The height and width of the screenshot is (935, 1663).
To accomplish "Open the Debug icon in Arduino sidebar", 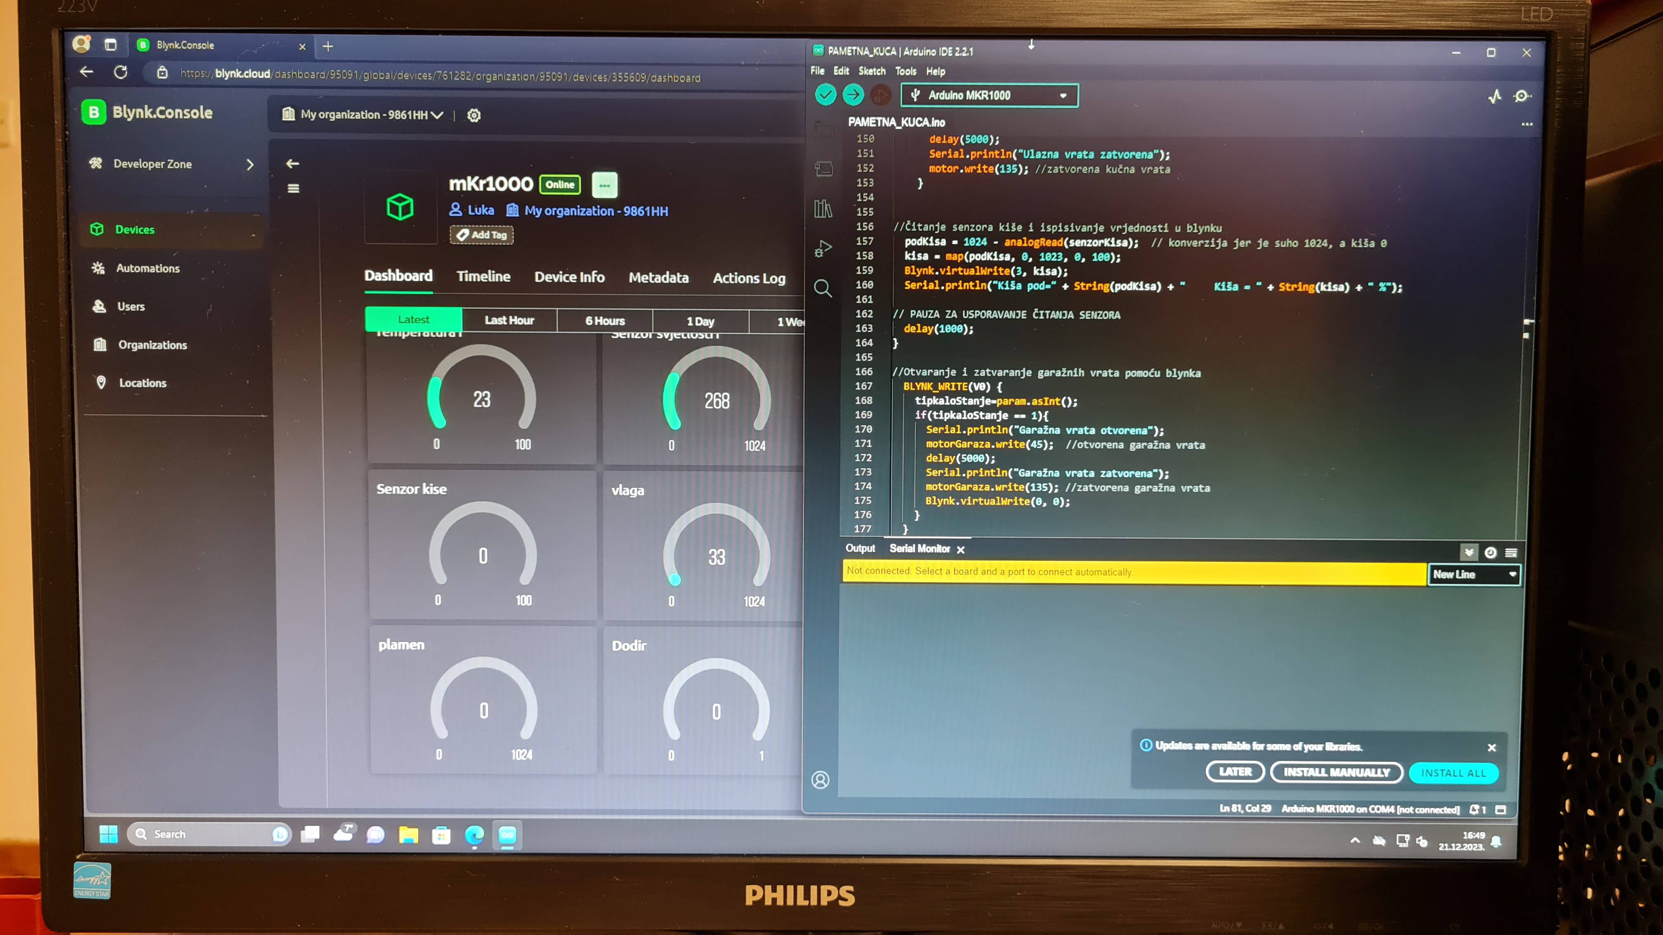I will tap(822, 249).
